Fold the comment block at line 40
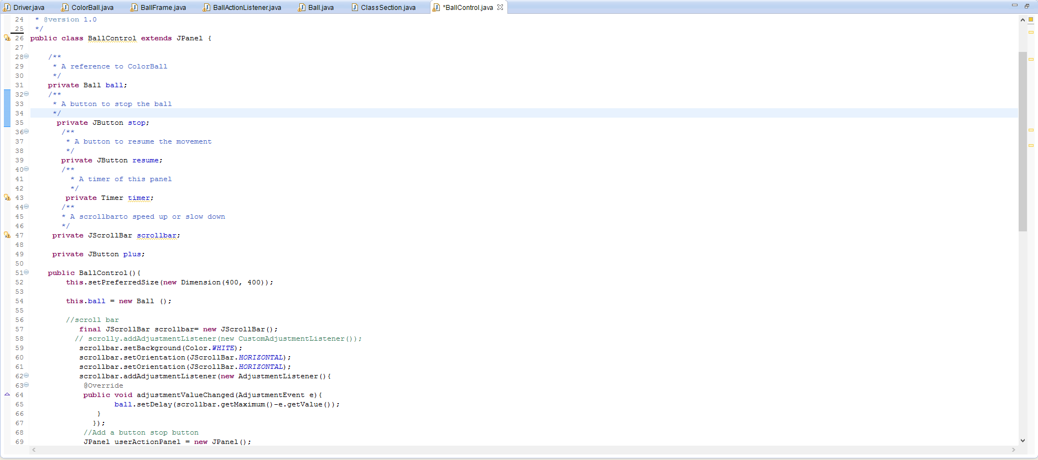Image resolution: width=1038 pixels, height=460 pixels. 27,169
